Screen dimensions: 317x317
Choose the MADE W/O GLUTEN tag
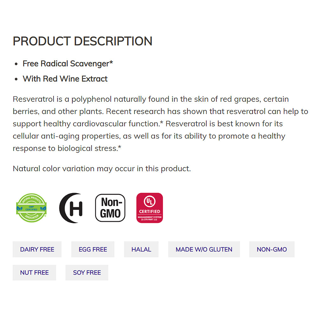(204, 249)
